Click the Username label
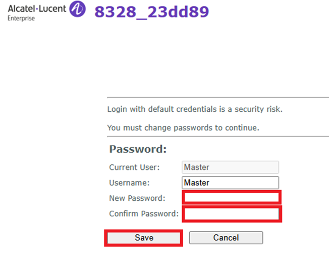Viewport: 329px width, 264px height. [x=129, y=183]
